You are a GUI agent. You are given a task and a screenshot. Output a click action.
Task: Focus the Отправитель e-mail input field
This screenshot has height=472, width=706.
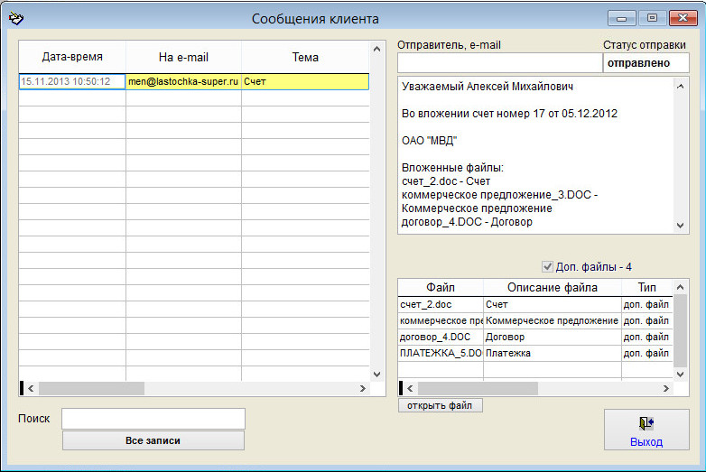click(500, 63)
